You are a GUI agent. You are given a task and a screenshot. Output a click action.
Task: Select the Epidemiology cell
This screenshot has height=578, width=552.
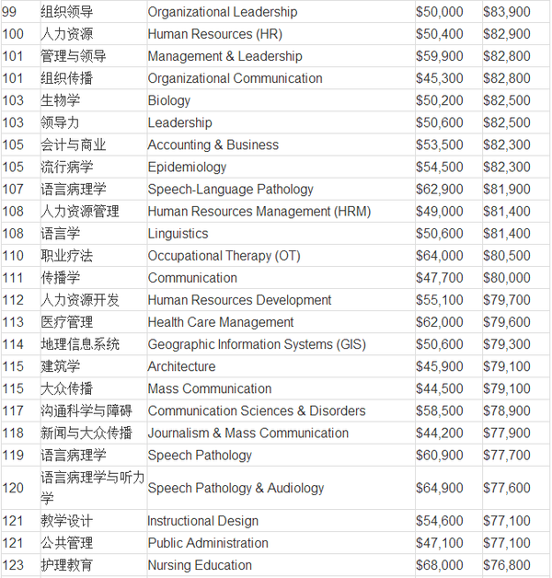click(187, 167)
